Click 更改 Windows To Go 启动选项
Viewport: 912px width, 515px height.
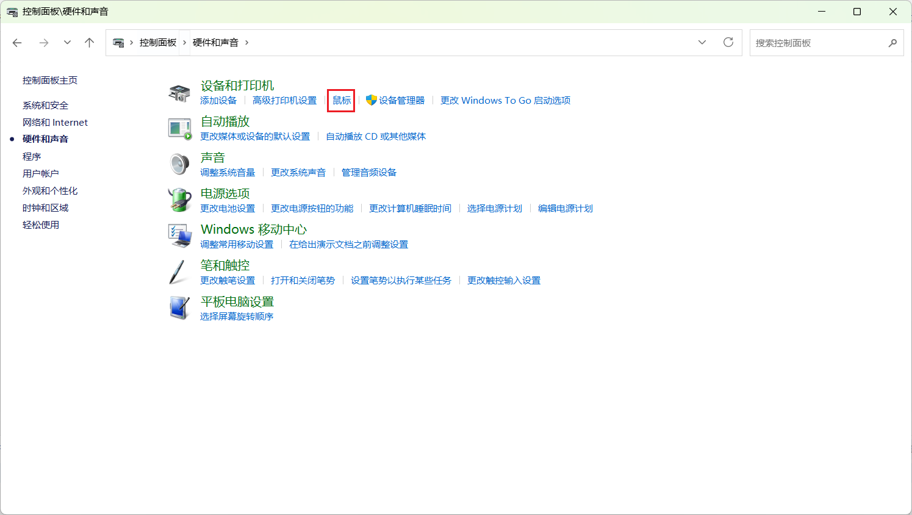pos(506,101)
